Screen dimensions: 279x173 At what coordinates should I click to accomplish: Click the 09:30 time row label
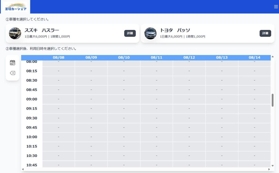point(32,118)
